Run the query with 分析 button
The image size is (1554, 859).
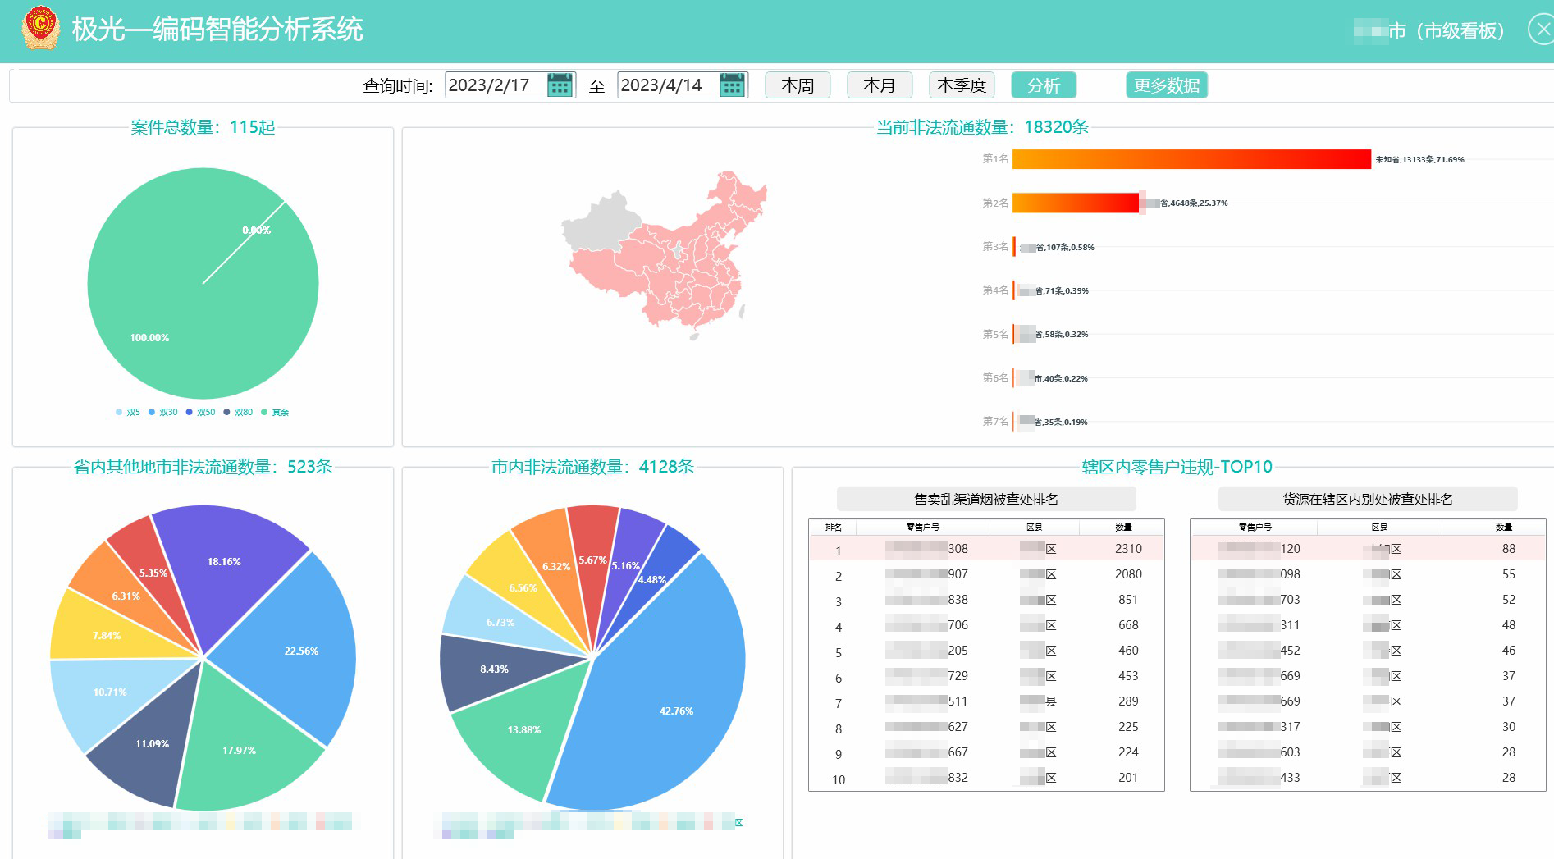coord(1044,85)
